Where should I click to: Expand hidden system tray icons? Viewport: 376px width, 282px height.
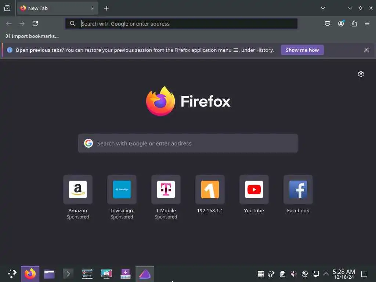point(326,274)
